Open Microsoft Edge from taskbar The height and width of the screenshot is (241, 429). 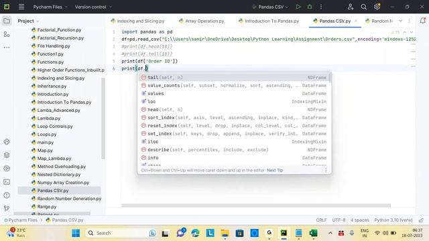pyautogui.click(x=195, y=233)
